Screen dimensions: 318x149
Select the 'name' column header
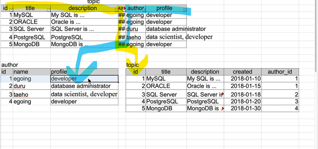pos(32,72)
